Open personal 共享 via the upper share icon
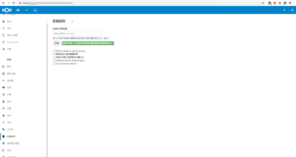The width and height of the screenshot is (296, 157). [x=3, y=49]
